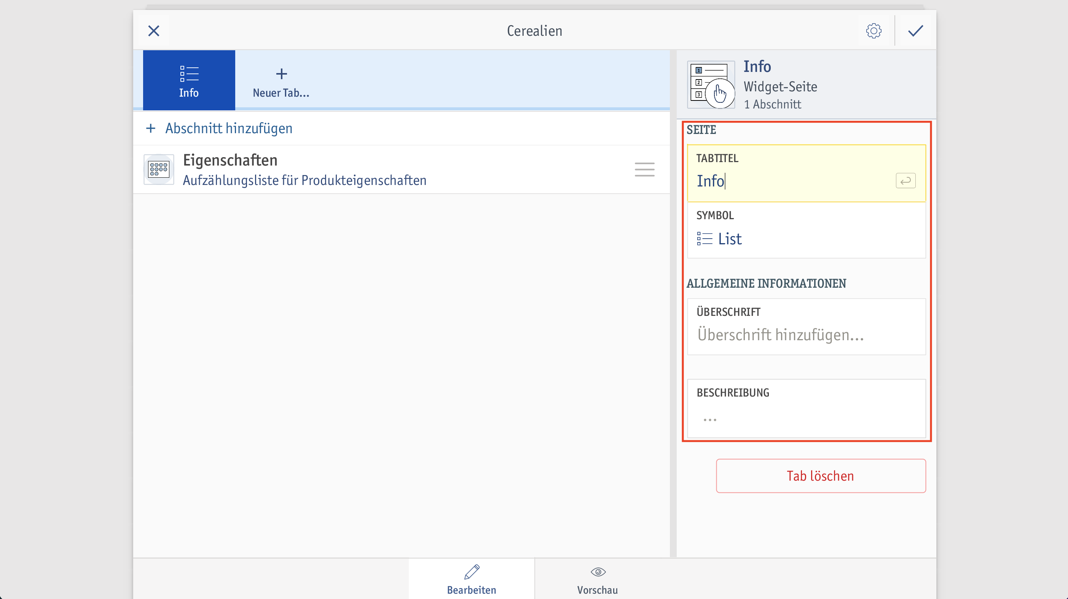Click the Aufzählungsliste für Produkteigenschaften subtitle
This screenshot has height=599, width=1068.
(x=305, y=181)
